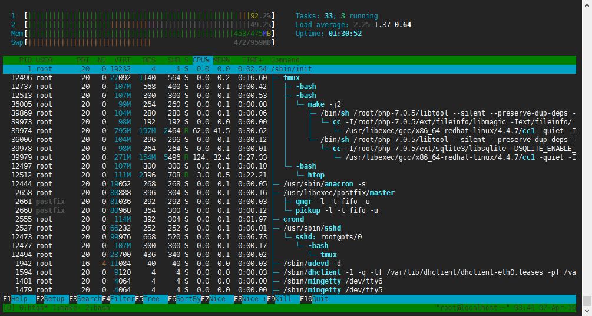Select the mingetty /dev/tty6 row
The height and width of the screenshot is (316, 592).
click(x=290, y=281)
